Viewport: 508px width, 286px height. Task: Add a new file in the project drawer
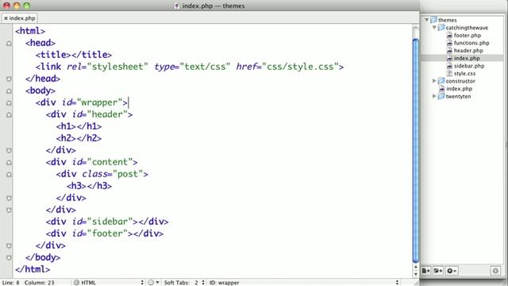tap(426, 270)
